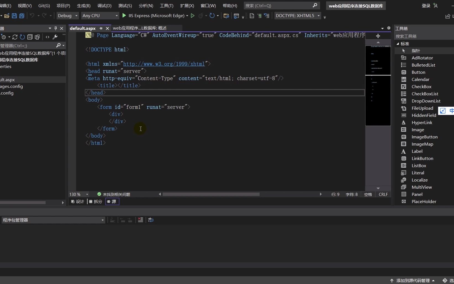Click the Open File folder icon

click(7, 16)
